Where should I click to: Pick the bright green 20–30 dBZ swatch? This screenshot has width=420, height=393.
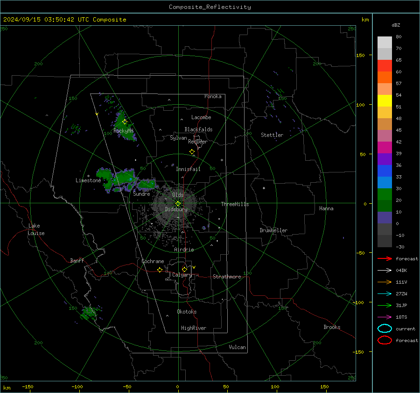[x=385, y=194]
